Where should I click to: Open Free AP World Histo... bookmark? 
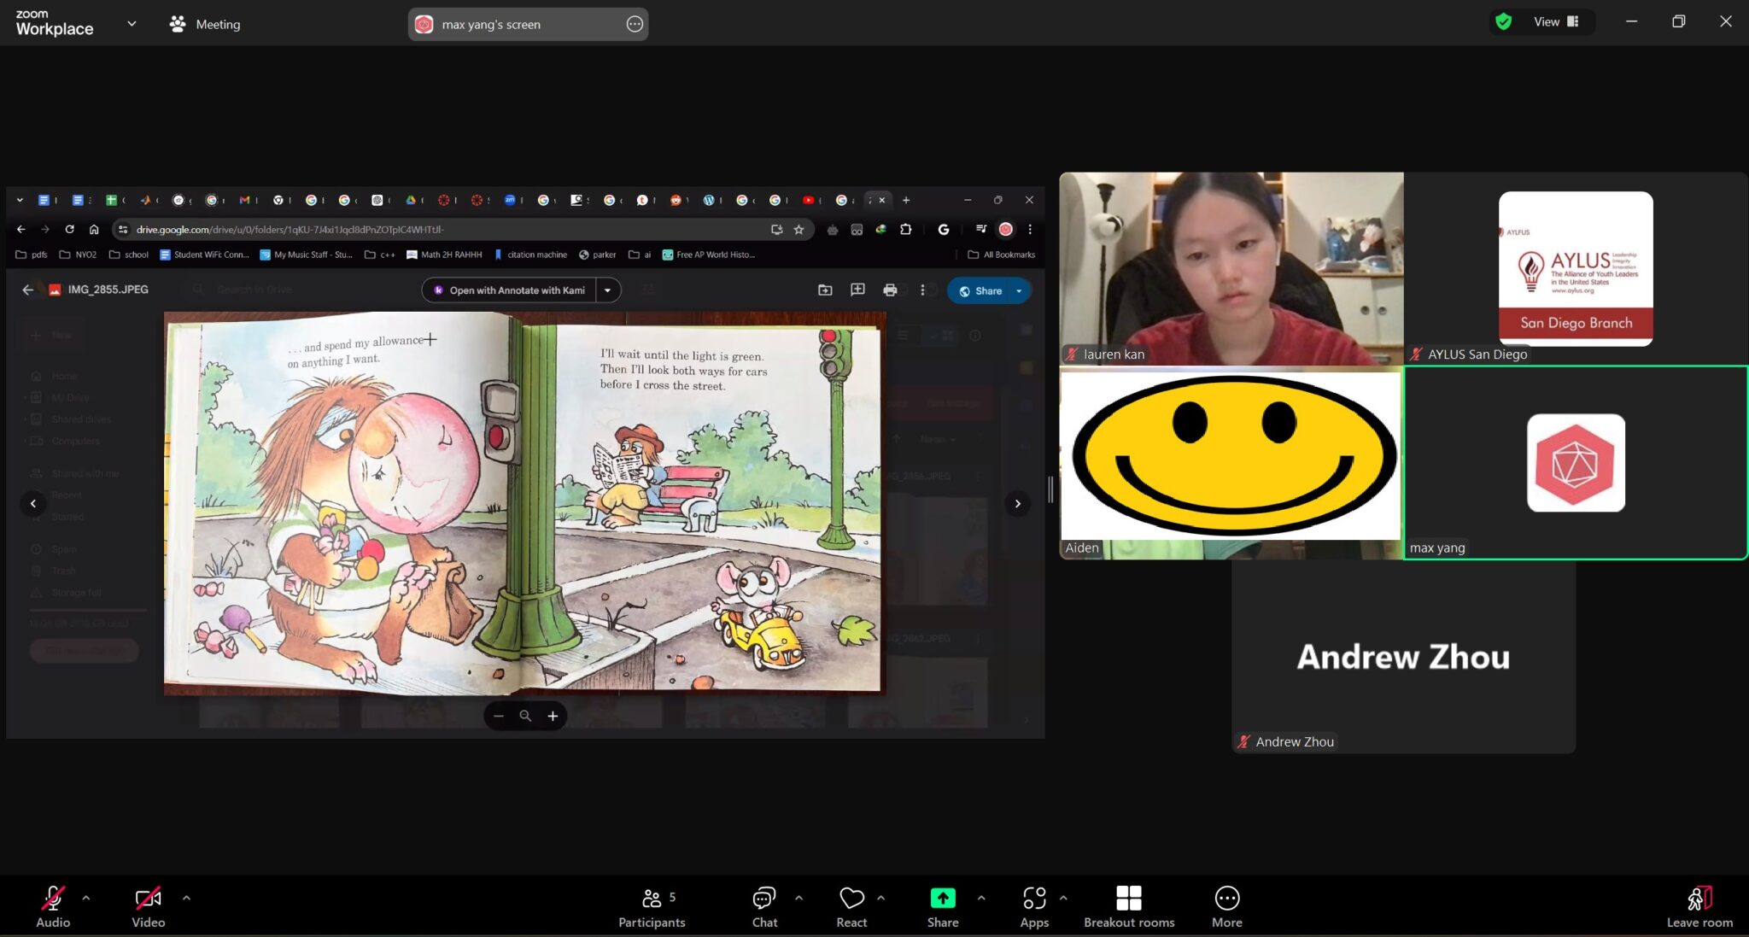pos(709,255)
